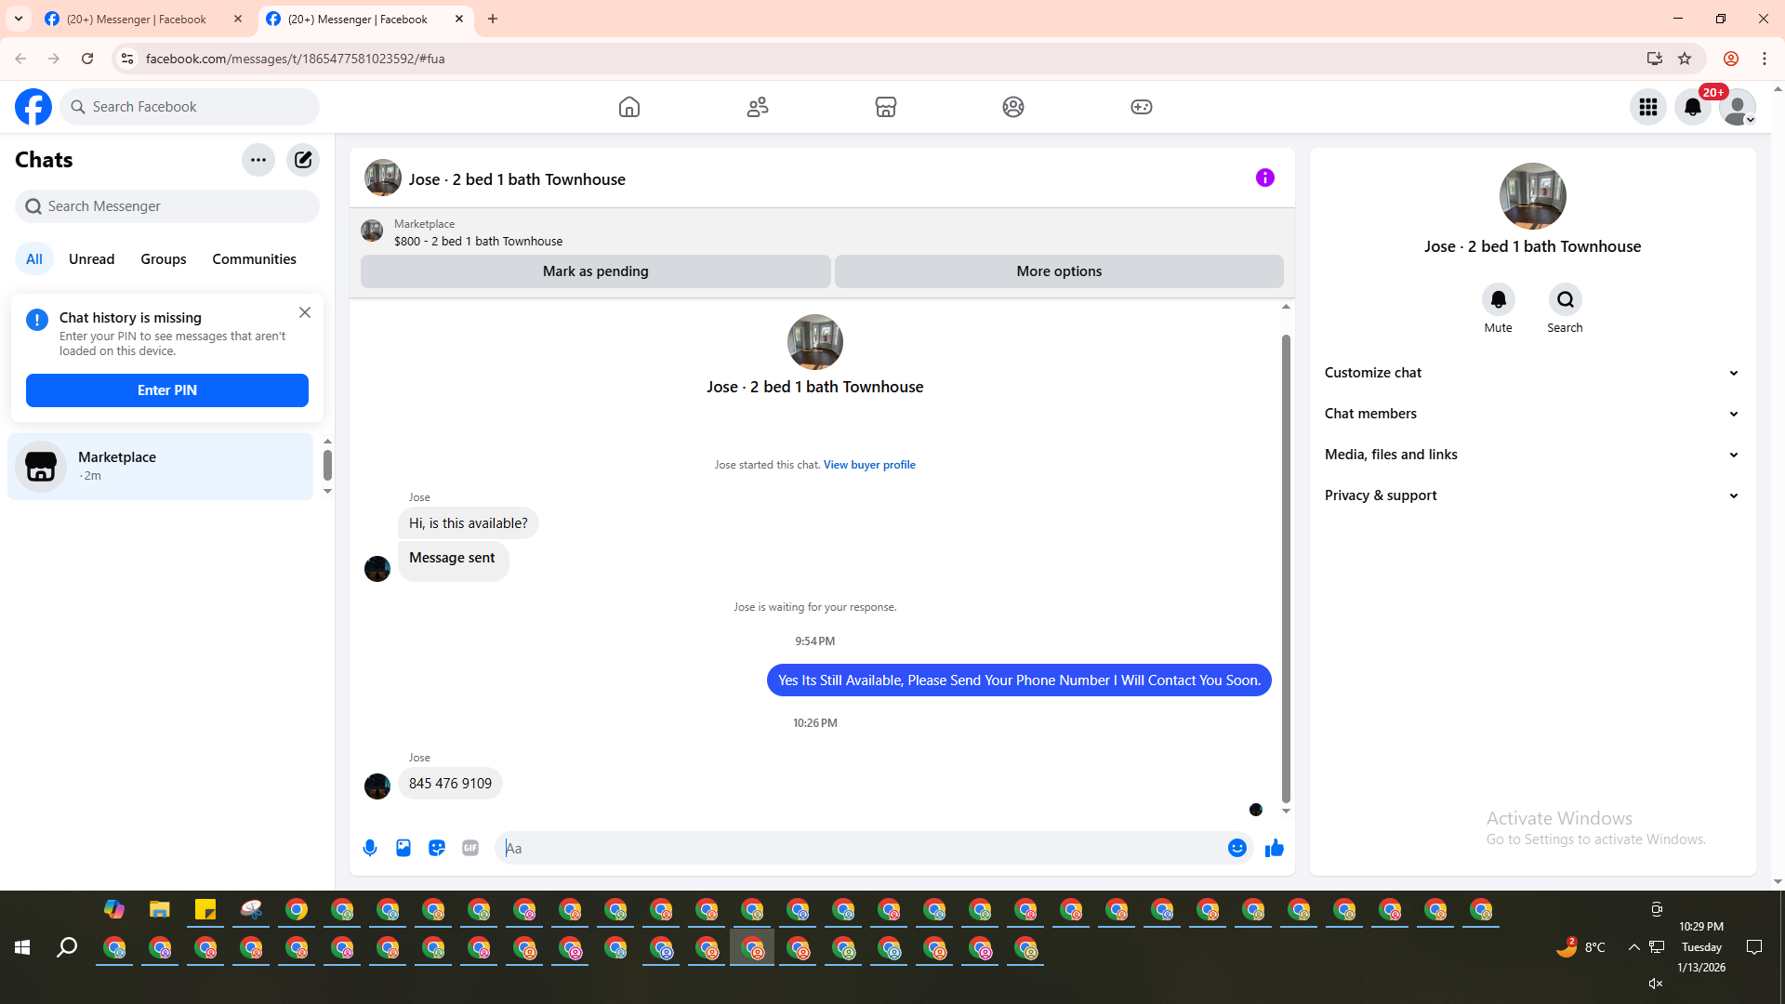
Task: Expand the Customize chat section
Action: tap(1531, 373)
